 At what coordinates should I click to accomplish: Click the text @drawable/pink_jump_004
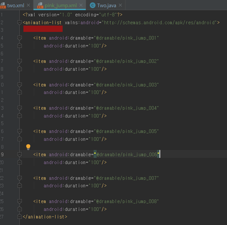(126, 108)
